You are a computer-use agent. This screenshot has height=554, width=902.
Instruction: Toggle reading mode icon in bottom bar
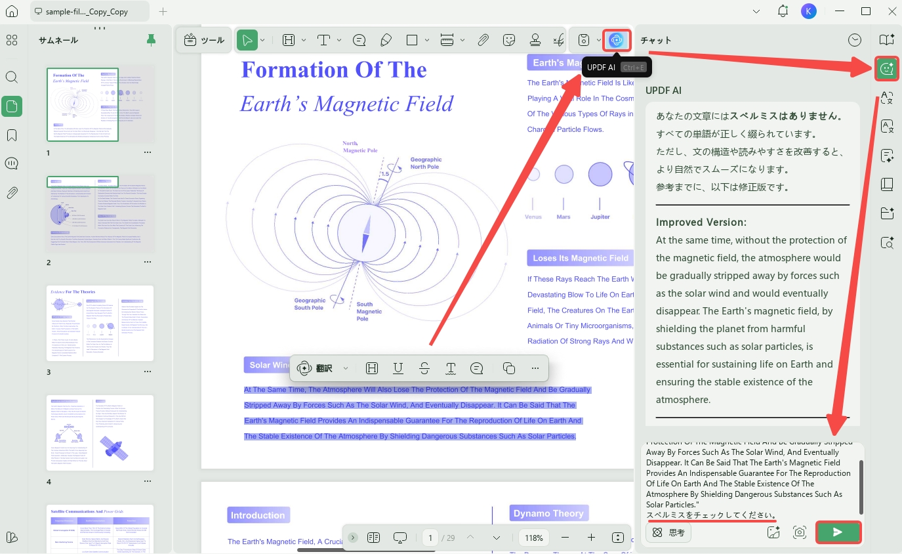pos(373,538)
